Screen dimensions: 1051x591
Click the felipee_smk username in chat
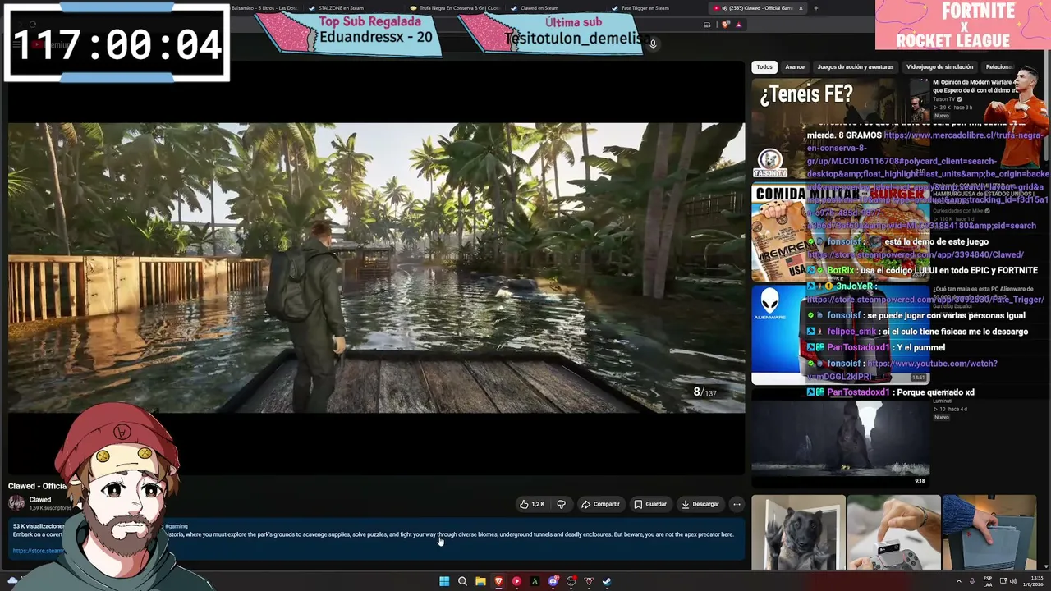(851, 332)
